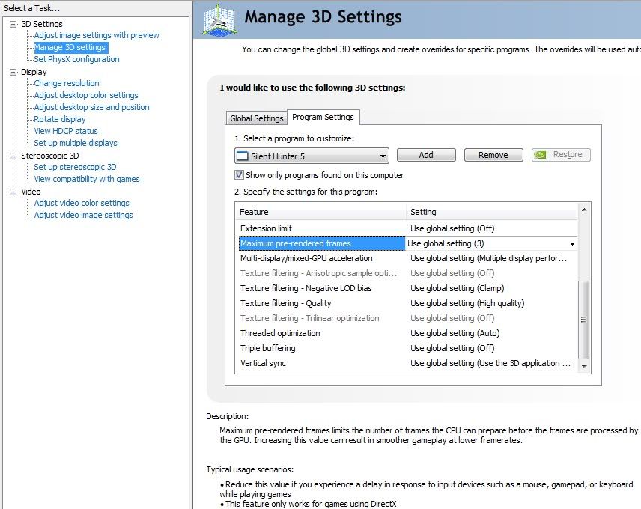The width and height of the screenshot is (641, 509).
Task: Open Adjust video image settings
Action: pyautogui.click(x=83, y=215)
